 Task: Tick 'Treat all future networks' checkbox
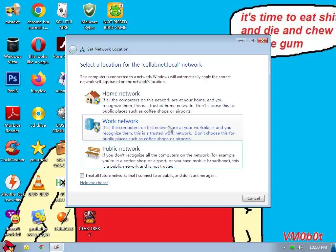pos(82,176)
